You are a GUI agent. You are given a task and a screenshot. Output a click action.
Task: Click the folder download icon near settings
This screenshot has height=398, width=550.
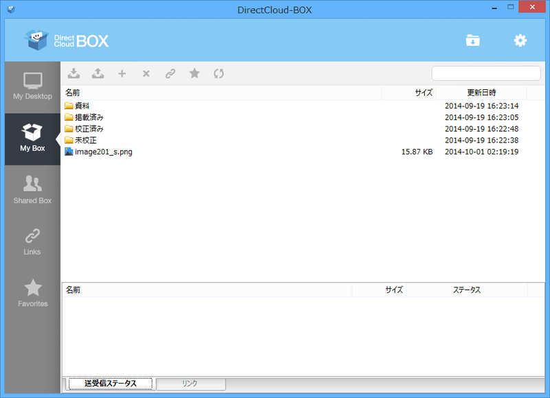(x=472, y=40)
